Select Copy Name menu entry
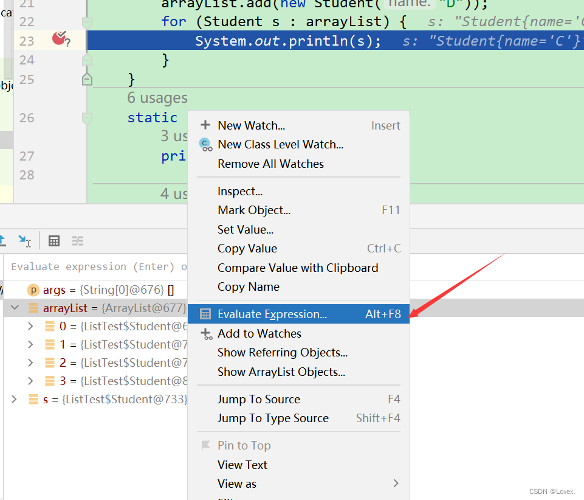This screenshot has width=584, height=500. point(298,286)
